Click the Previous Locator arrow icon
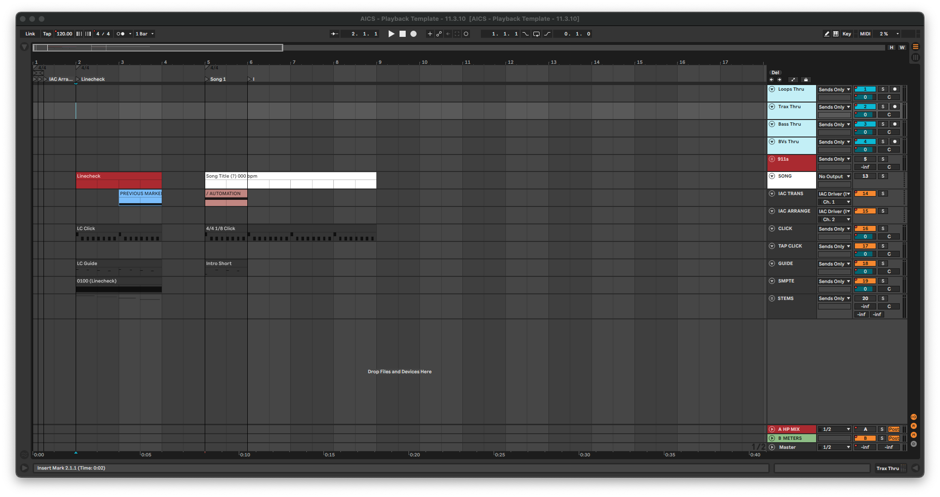 click(771, 80)
